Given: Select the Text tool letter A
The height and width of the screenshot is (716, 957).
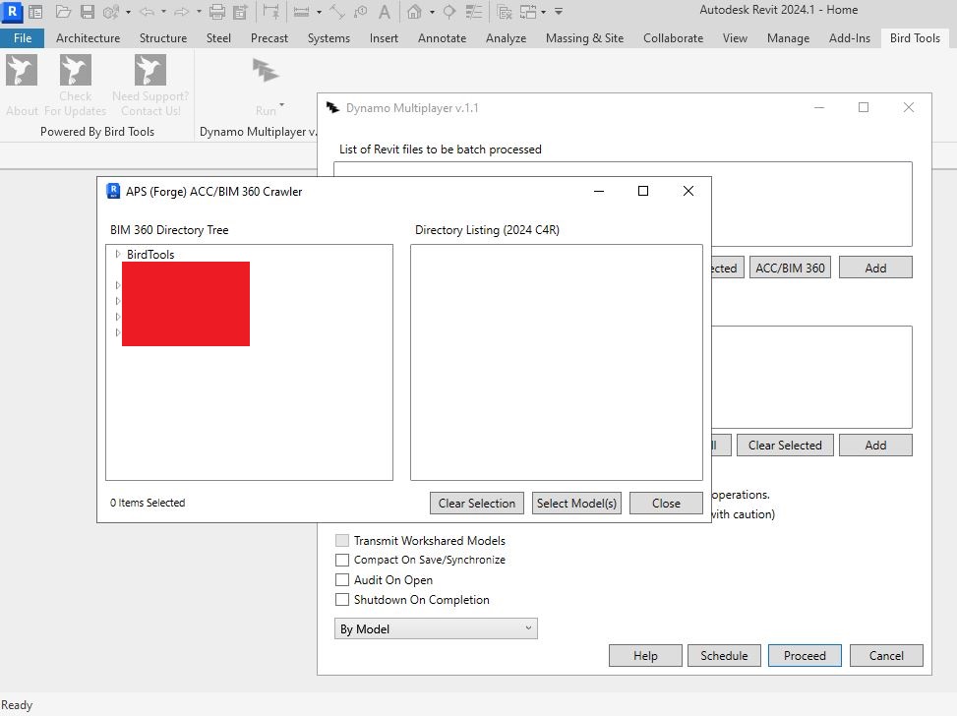Looking at the screenshot, I should coord(384,12).
